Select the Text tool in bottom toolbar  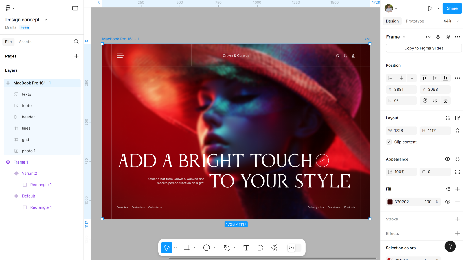point(246,248)
